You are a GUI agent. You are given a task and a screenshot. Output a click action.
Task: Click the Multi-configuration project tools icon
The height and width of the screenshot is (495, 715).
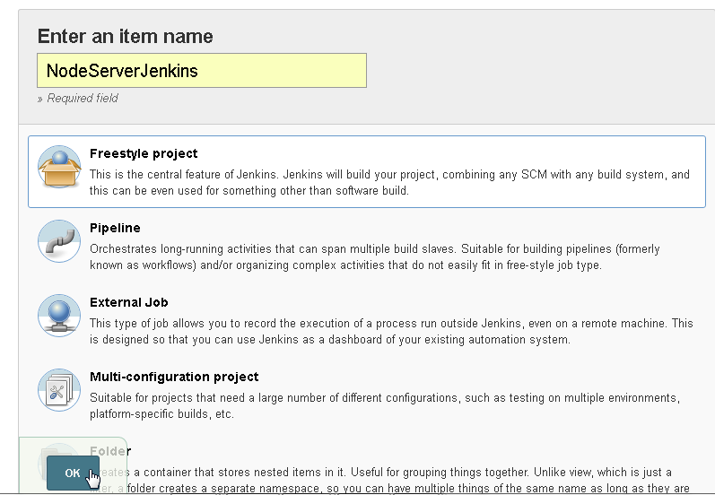click(59, 390)
